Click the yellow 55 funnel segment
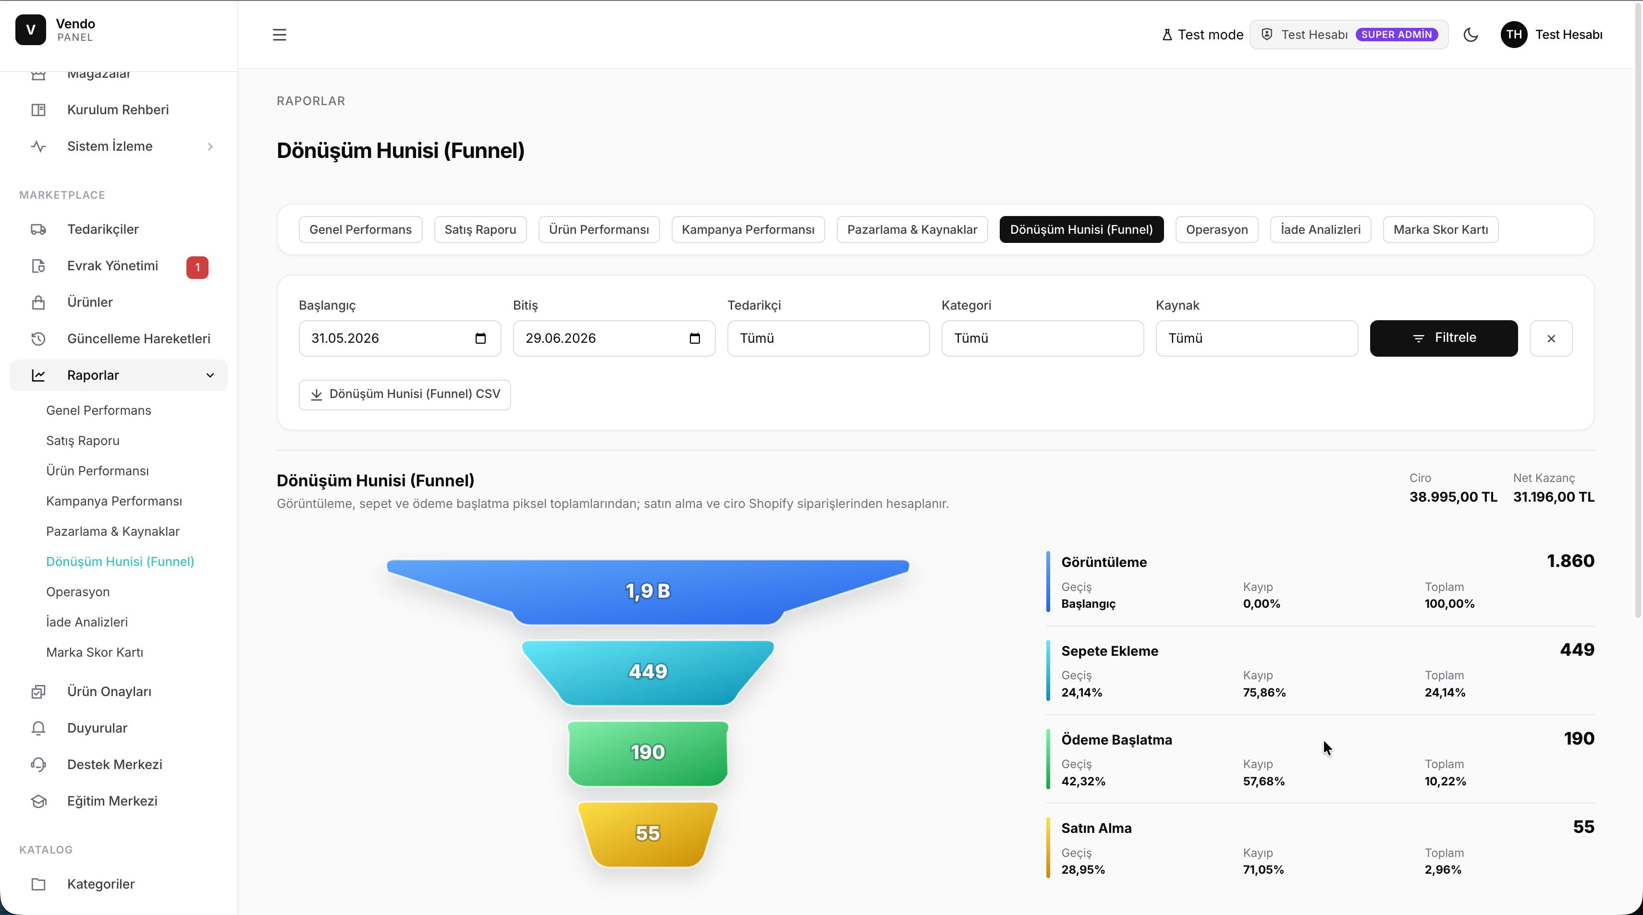 pos(648,834)
